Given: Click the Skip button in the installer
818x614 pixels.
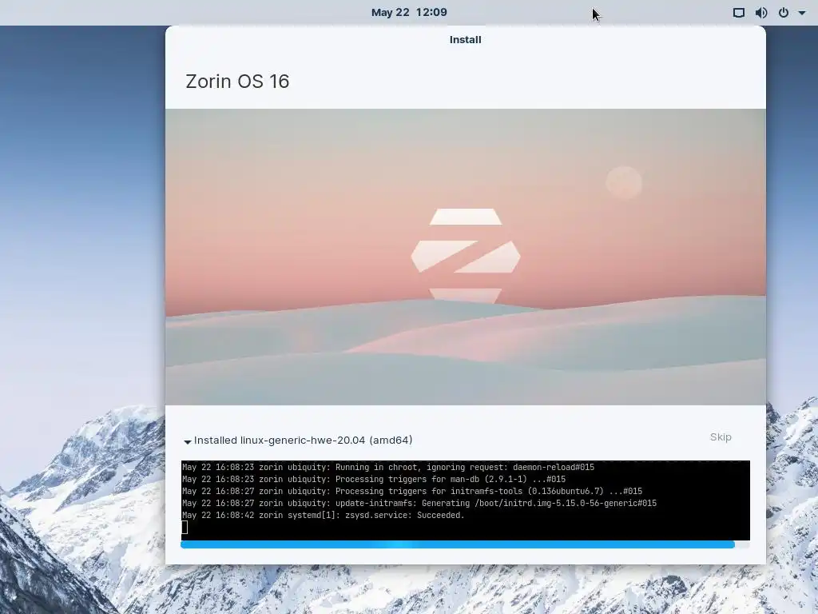Looking at the screenshot, I should point(721,437).
